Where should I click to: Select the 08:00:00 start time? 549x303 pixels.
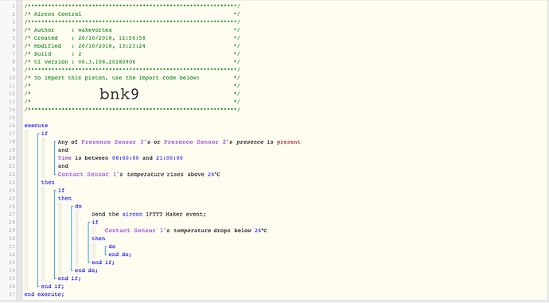coord(126,158)
